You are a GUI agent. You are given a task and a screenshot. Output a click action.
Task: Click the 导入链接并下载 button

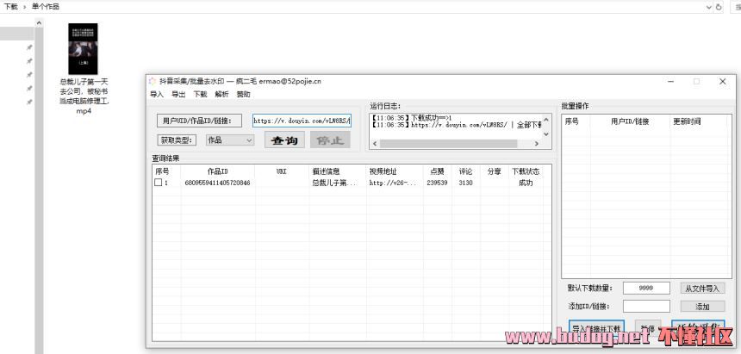coord(596,328)
